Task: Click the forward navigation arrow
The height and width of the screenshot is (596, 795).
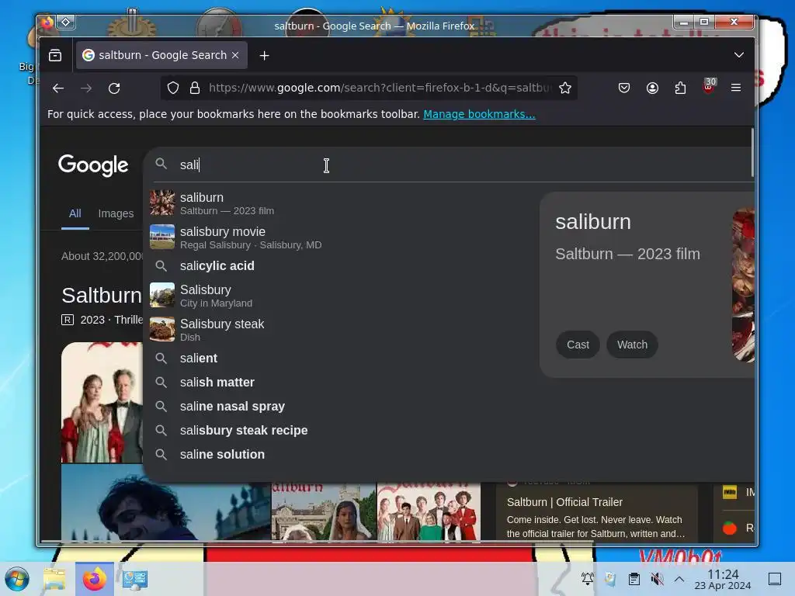Action: pos(86,88)
